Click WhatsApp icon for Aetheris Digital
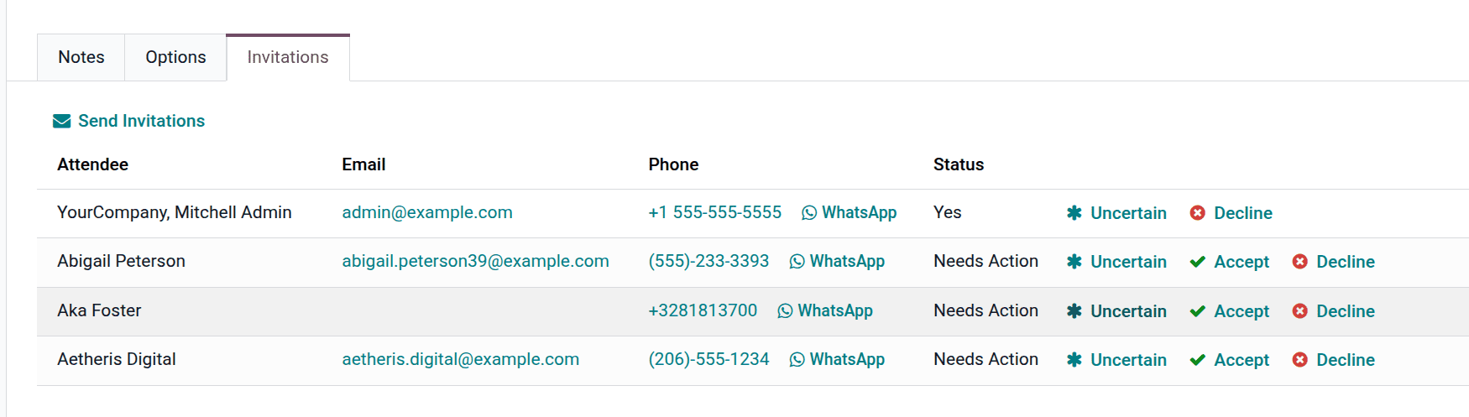The image size is (1469, 417). point(797,360)
